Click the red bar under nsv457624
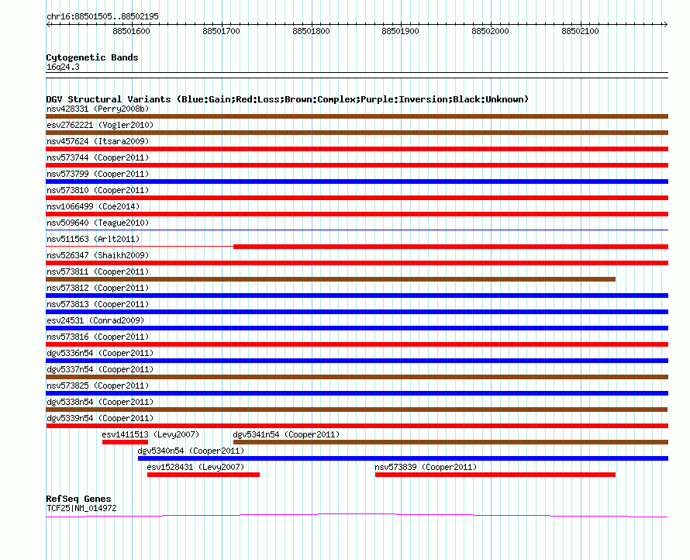The height and width of the screenshot is (560, 690). tap(357, 149)
